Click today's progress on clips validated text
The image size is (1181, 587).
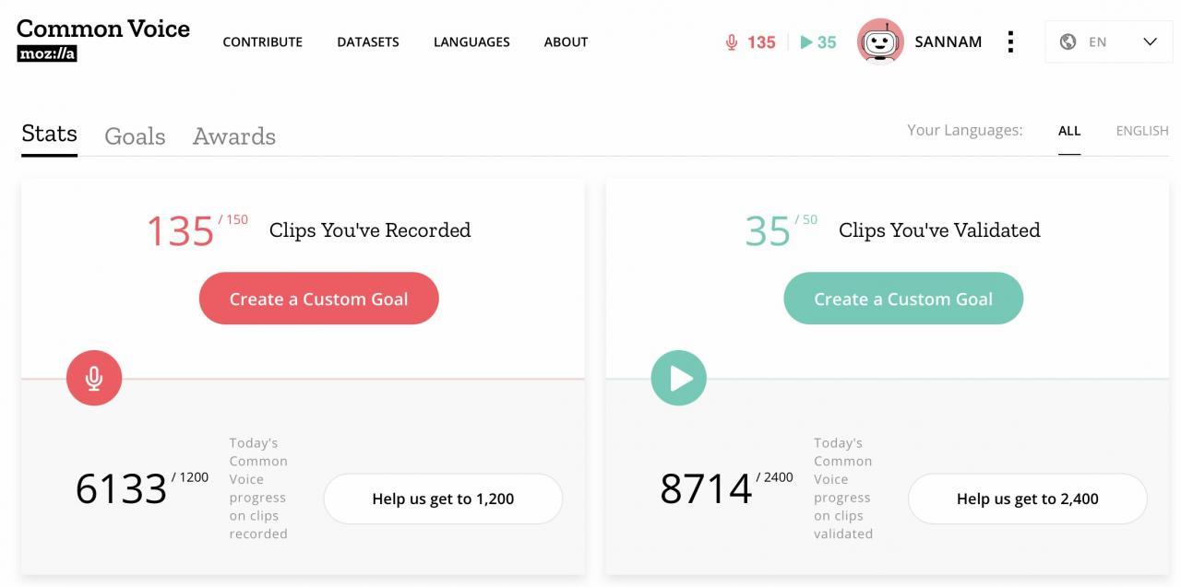[x=843, y=488]
